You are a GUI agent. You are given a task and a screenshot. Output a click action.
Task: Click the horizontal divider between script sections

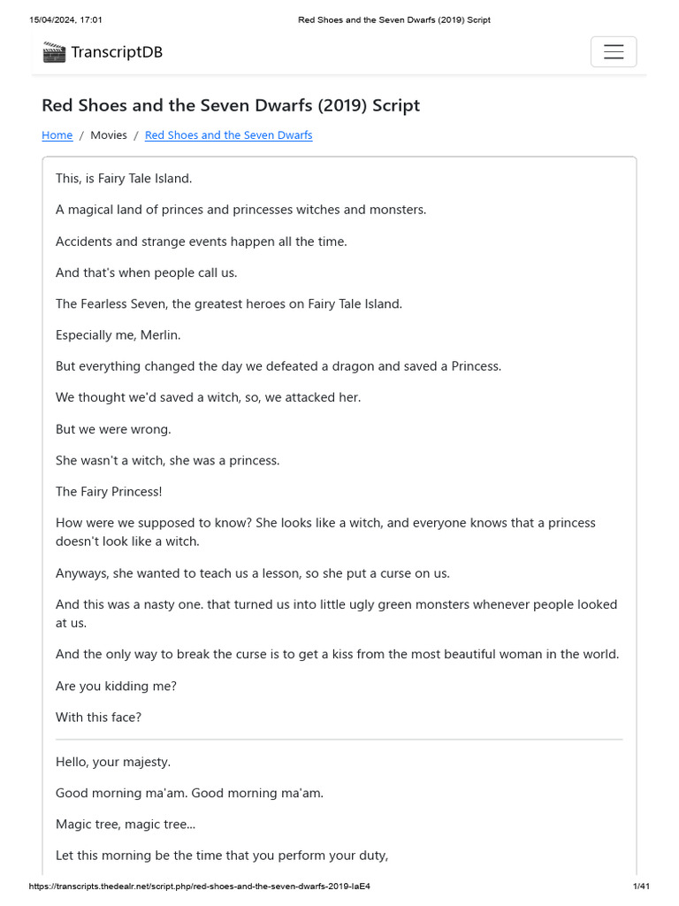click(x=339, y=739)
